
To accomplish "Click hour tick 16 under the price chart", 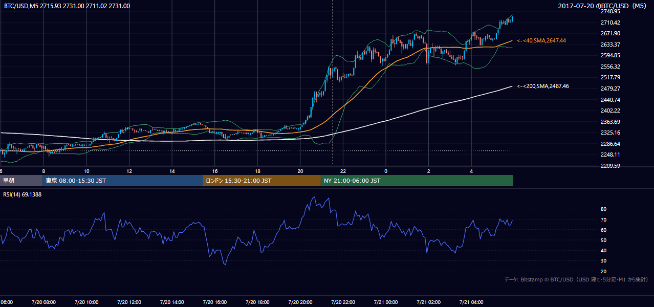I will [x=214, y=171].
